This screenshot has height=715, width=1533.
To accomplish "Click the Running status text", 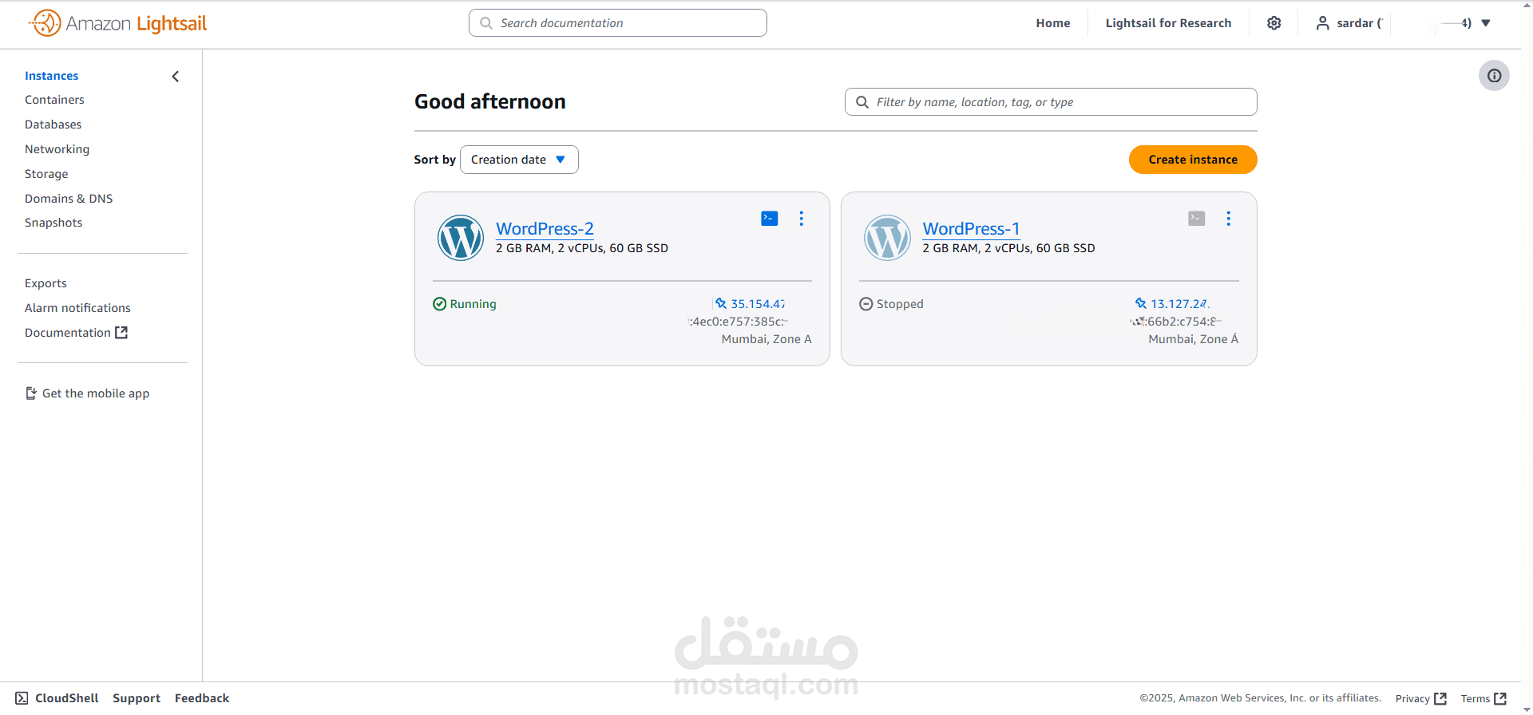I will tap(473, 304).
